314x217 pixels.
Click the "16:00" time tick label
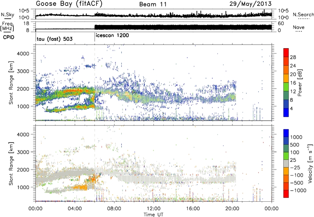[193, 209]
